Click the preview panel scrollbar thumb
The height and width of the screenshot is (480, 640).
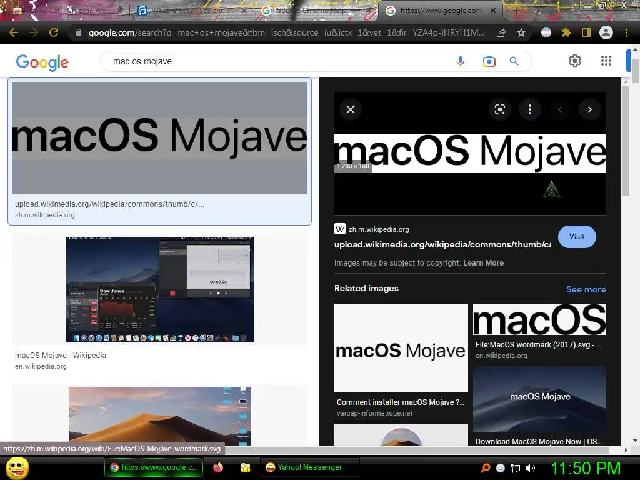(626, 140)
